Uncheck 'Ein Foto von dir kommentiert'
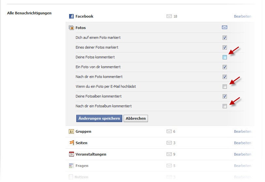Screen dimensions: 265x182 point(225,67)
